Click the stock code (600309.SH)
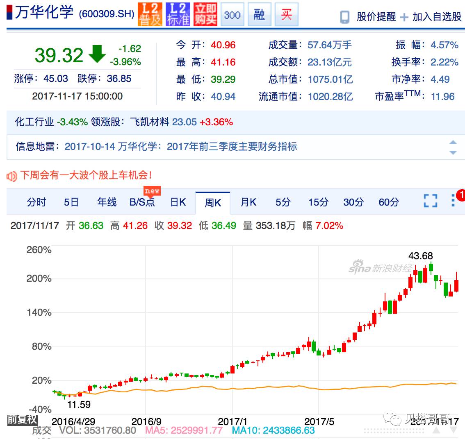Viewport: 465px width, 439px height. (107, 14)
